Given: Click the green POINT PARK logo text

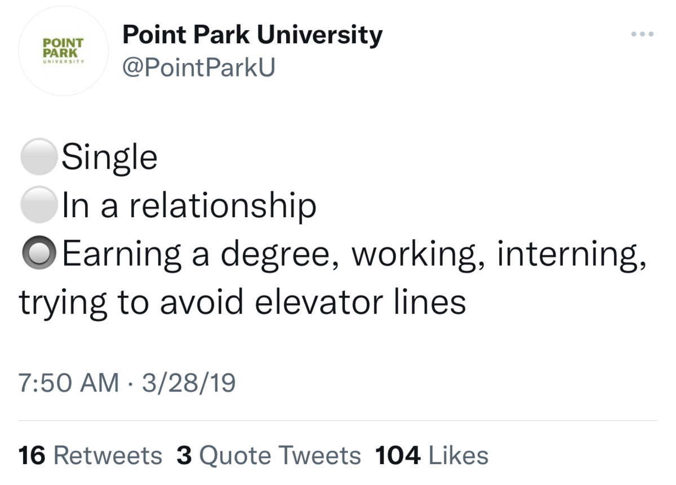Looking at the screenshot, I should click(x=64, y=47).
